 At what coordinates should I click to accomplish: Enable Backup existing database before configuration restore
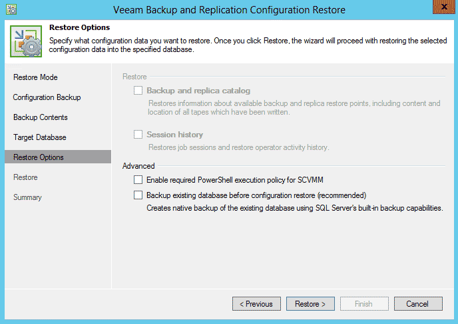[138, 195]
